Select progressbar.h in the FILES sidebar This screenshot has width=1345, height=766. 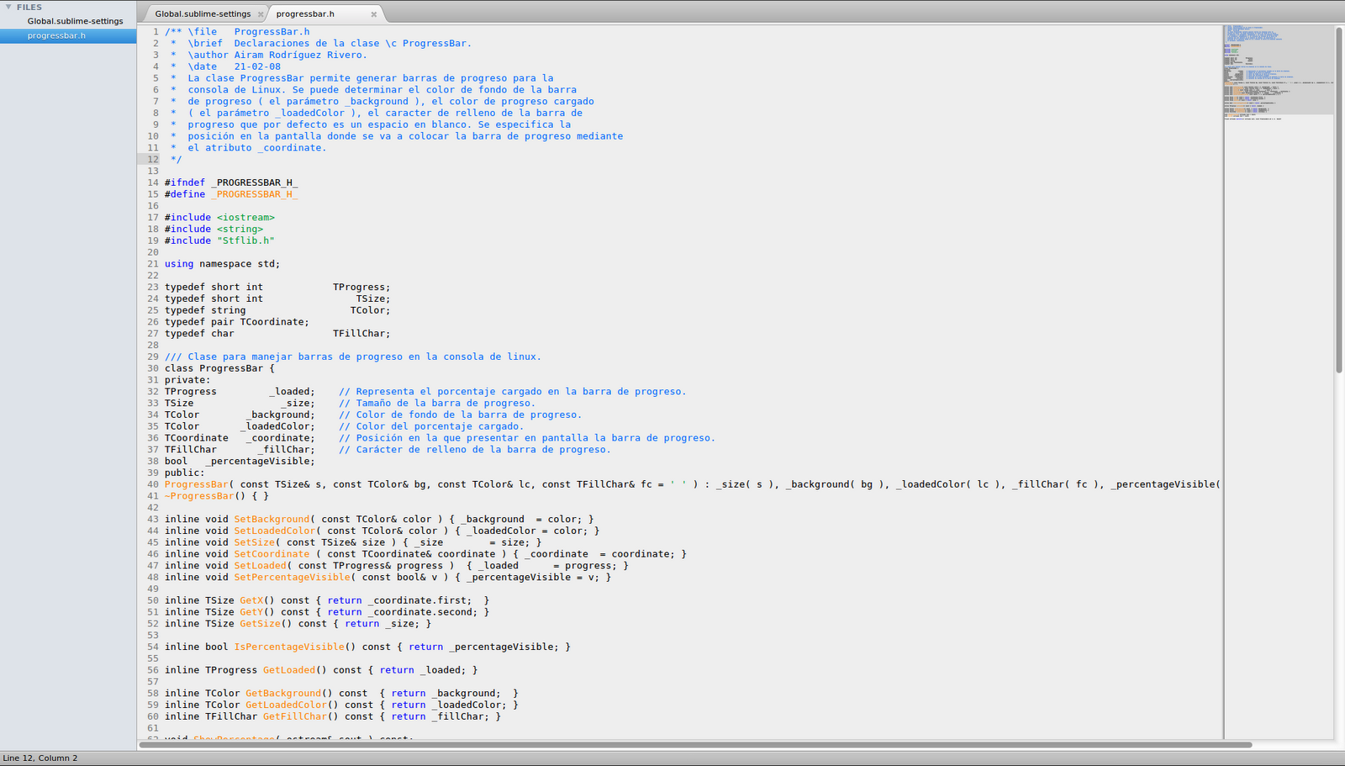(x=56, y=34)
